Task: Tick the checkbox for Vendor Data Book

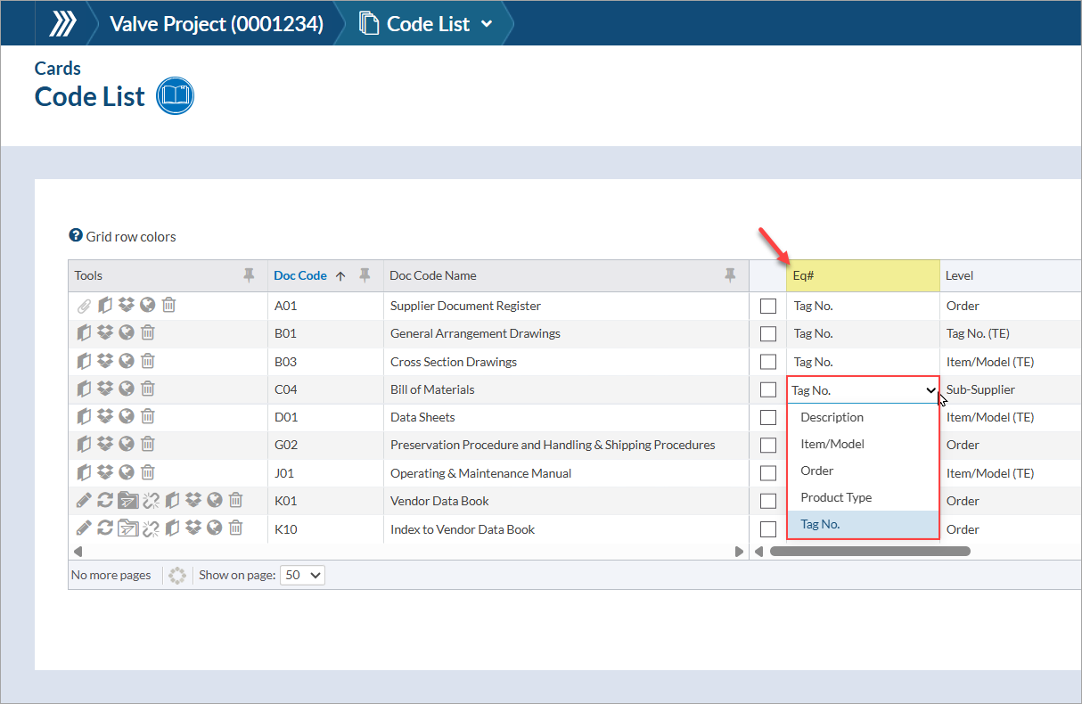Action: pos(768,501)
